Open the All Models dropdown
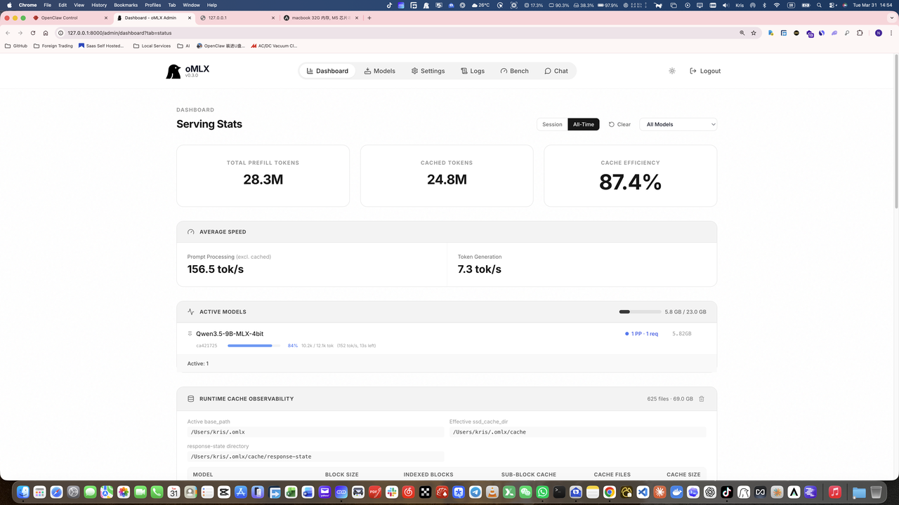899x505 pixels. 678,124
